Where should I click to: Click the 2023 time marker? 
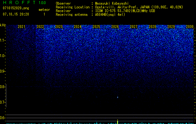pyautogui.click(x=59, y=27)
